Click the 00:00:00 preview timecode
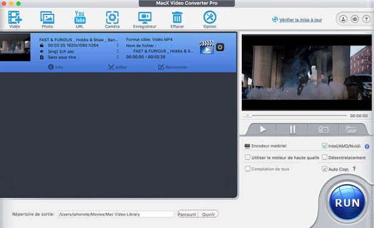374x228 pixels. point(359,116)
